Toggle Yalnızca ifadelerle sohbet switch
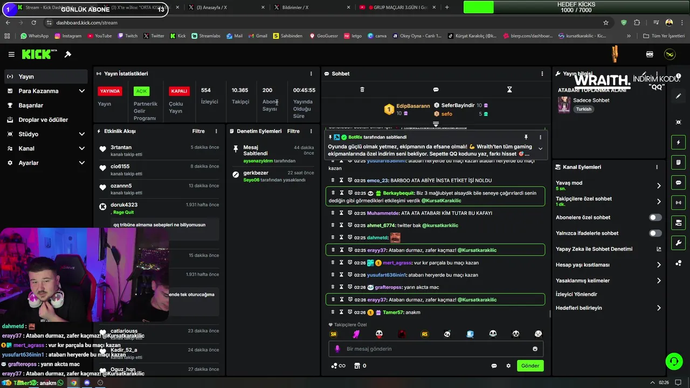This screenshot has height=388, width=690. [x=655, y=233]
